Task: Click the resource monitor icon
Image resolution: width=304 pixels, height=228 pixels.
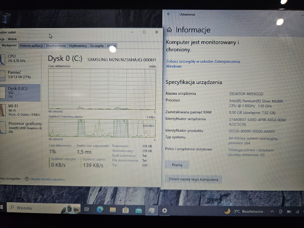Action: 27,179
